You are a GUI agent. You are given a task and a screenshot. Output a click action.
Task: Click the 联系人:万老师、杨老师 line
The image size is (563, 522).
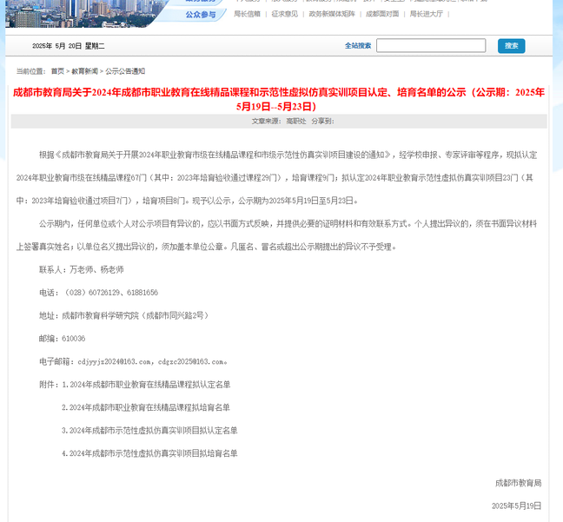[81, 269]
